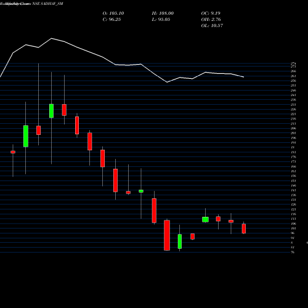Select the 266 price axis label
This screenshot has width=308, height=308.
pyautogui.click(x=293, y=71)
